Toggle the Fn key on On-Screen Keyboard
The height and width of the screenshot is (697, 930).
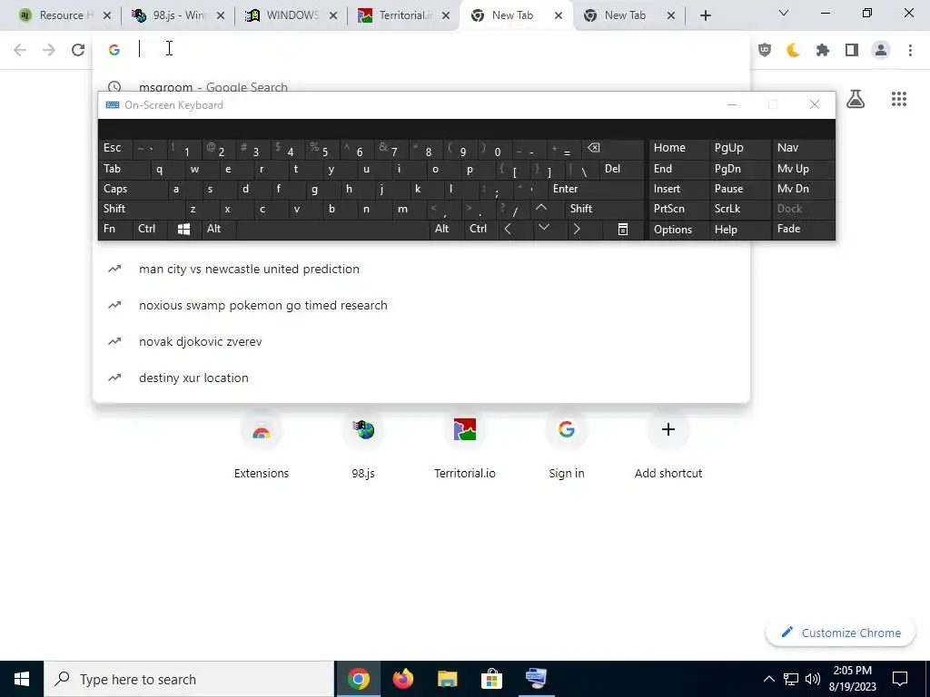point(114,230)
